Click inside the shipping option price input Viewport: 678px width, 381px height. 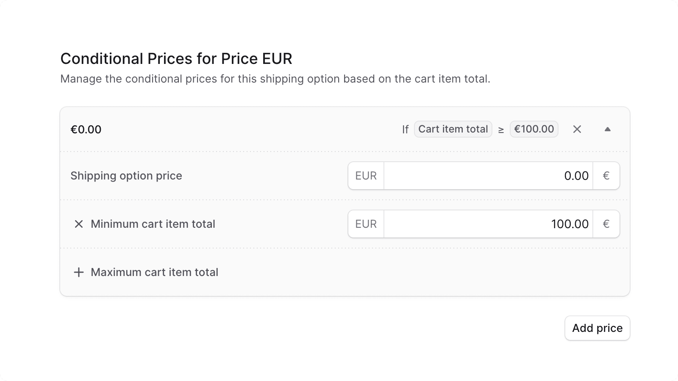(x=487, y=175)
